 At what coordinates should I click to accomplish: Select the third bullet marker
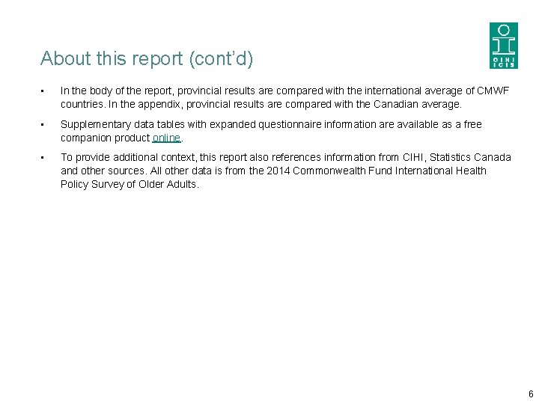tap(43, 158)
